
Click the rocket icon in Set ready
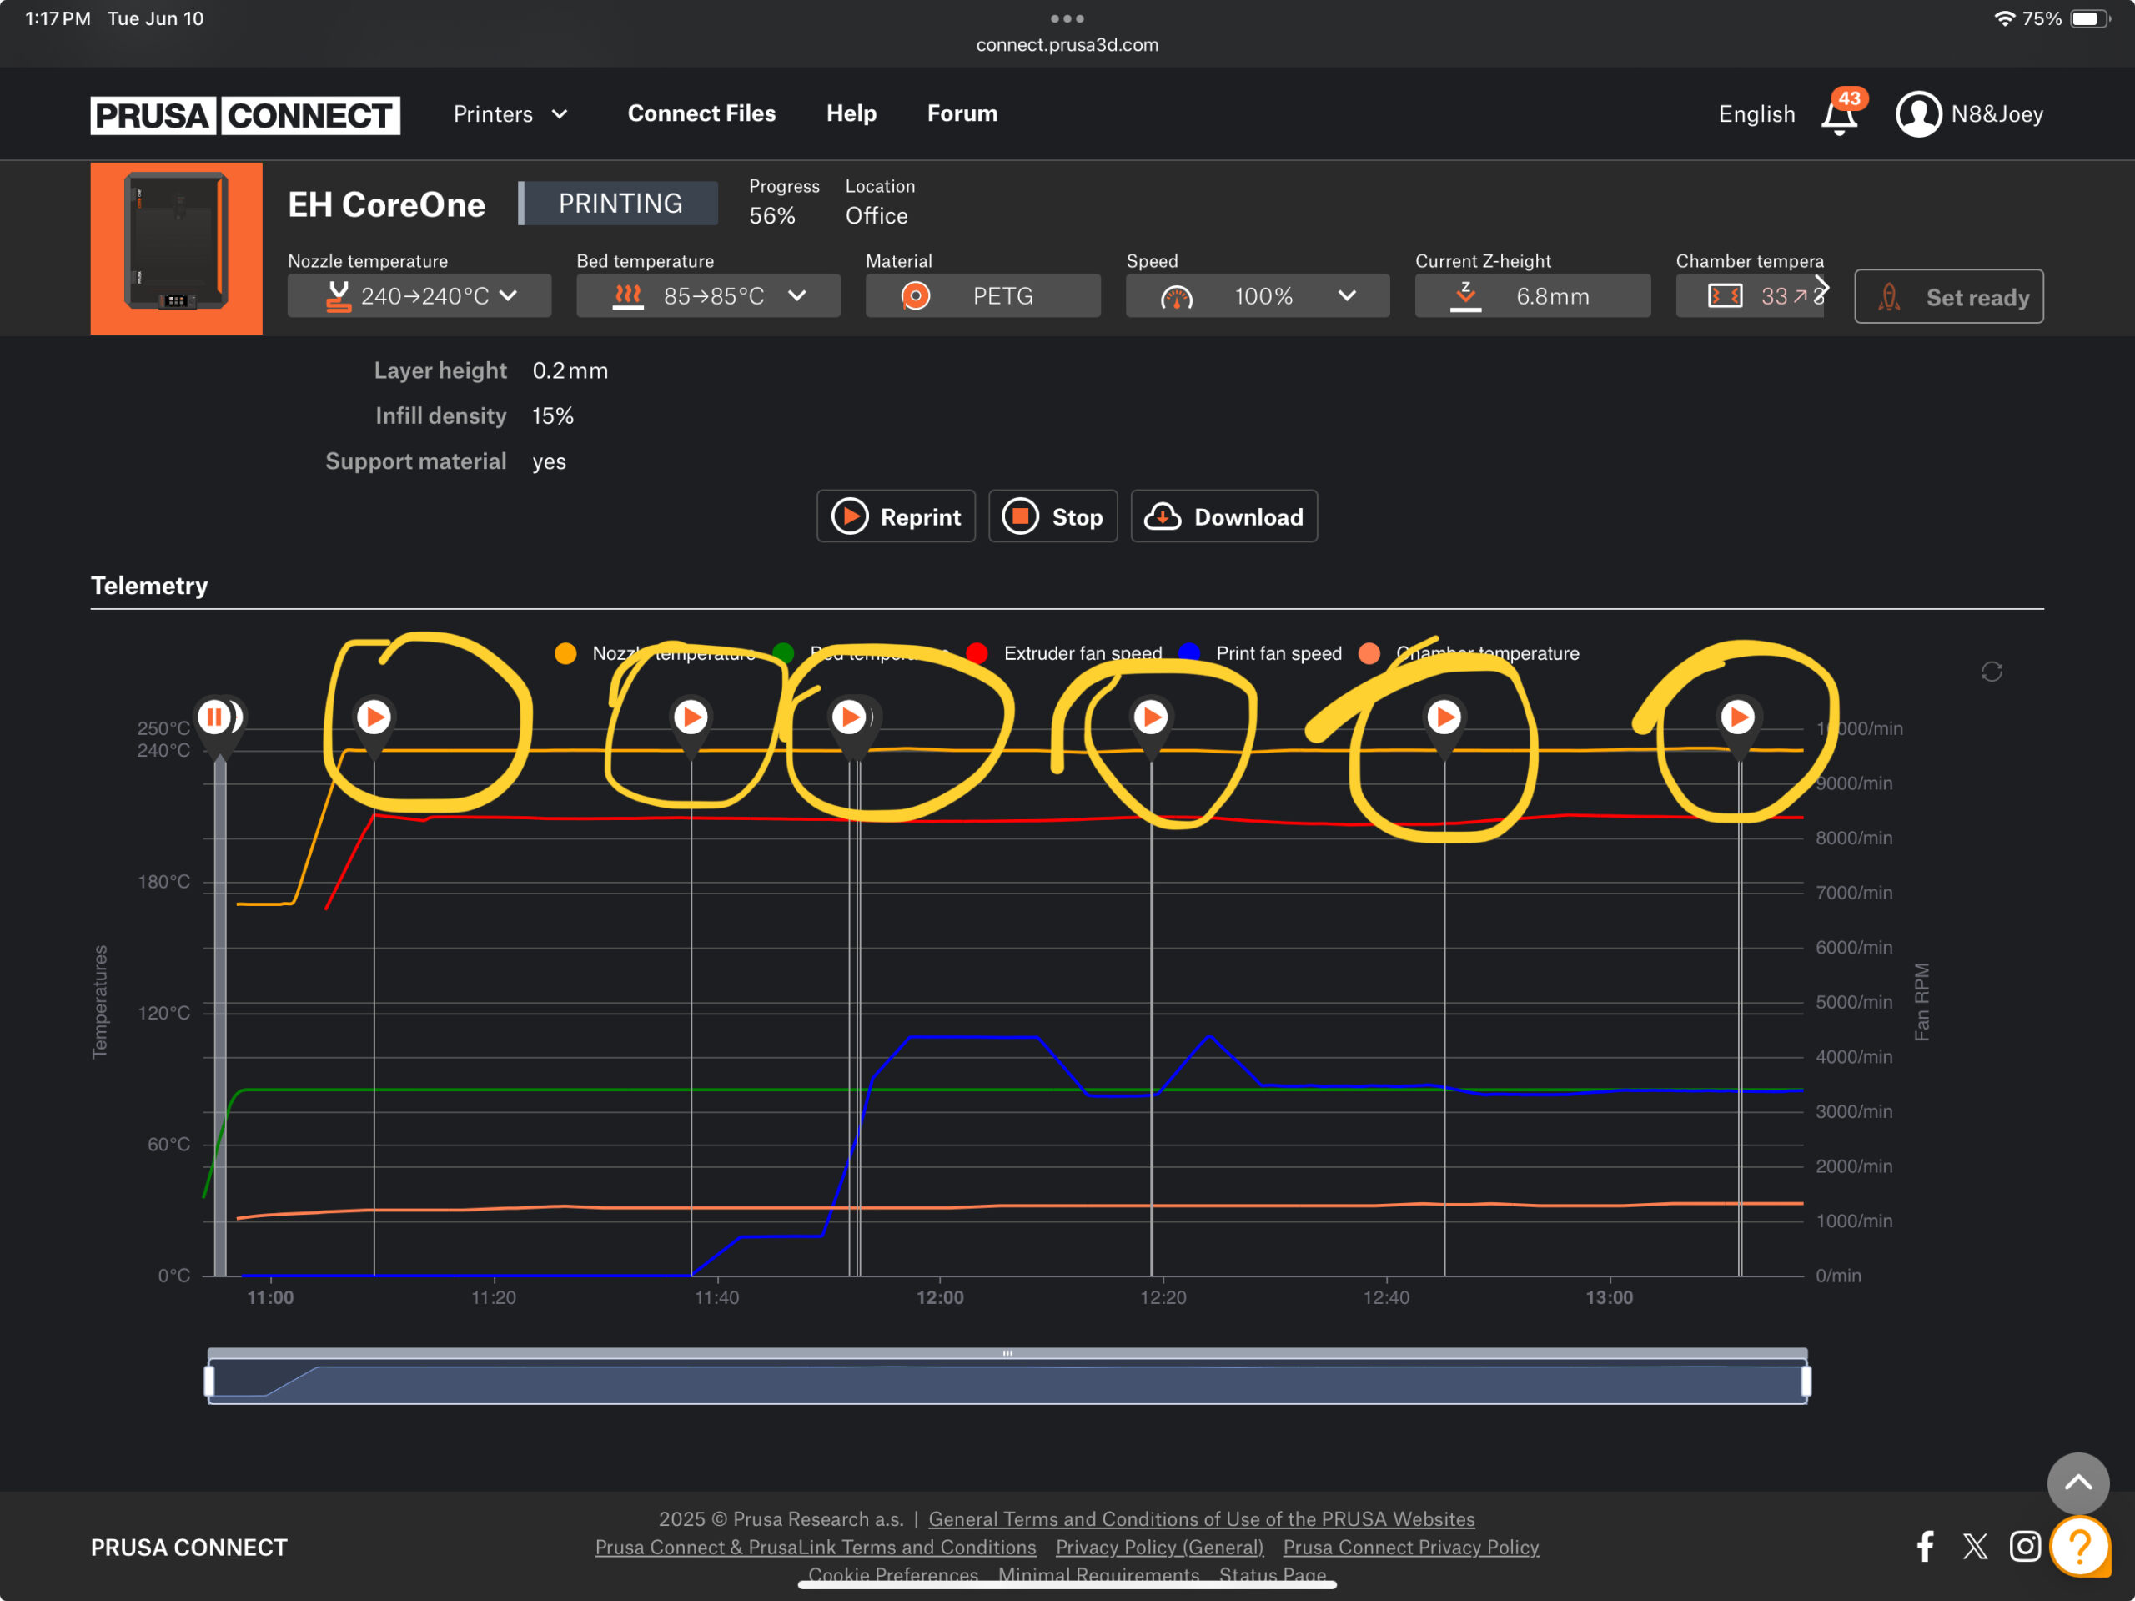coord(1889,296)
